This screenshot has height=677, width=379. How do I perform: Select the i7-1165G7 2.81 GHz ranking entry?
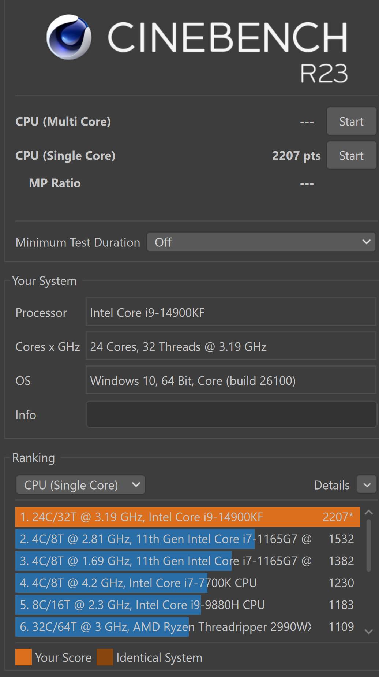[x=185, y=539]
